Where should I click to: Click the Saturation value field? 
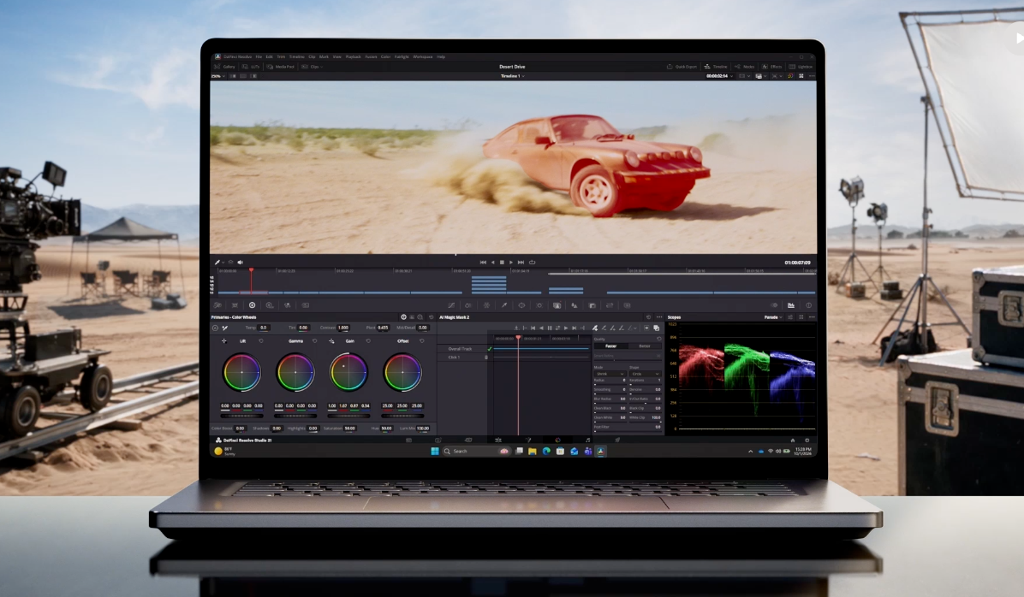coord(349,429)
